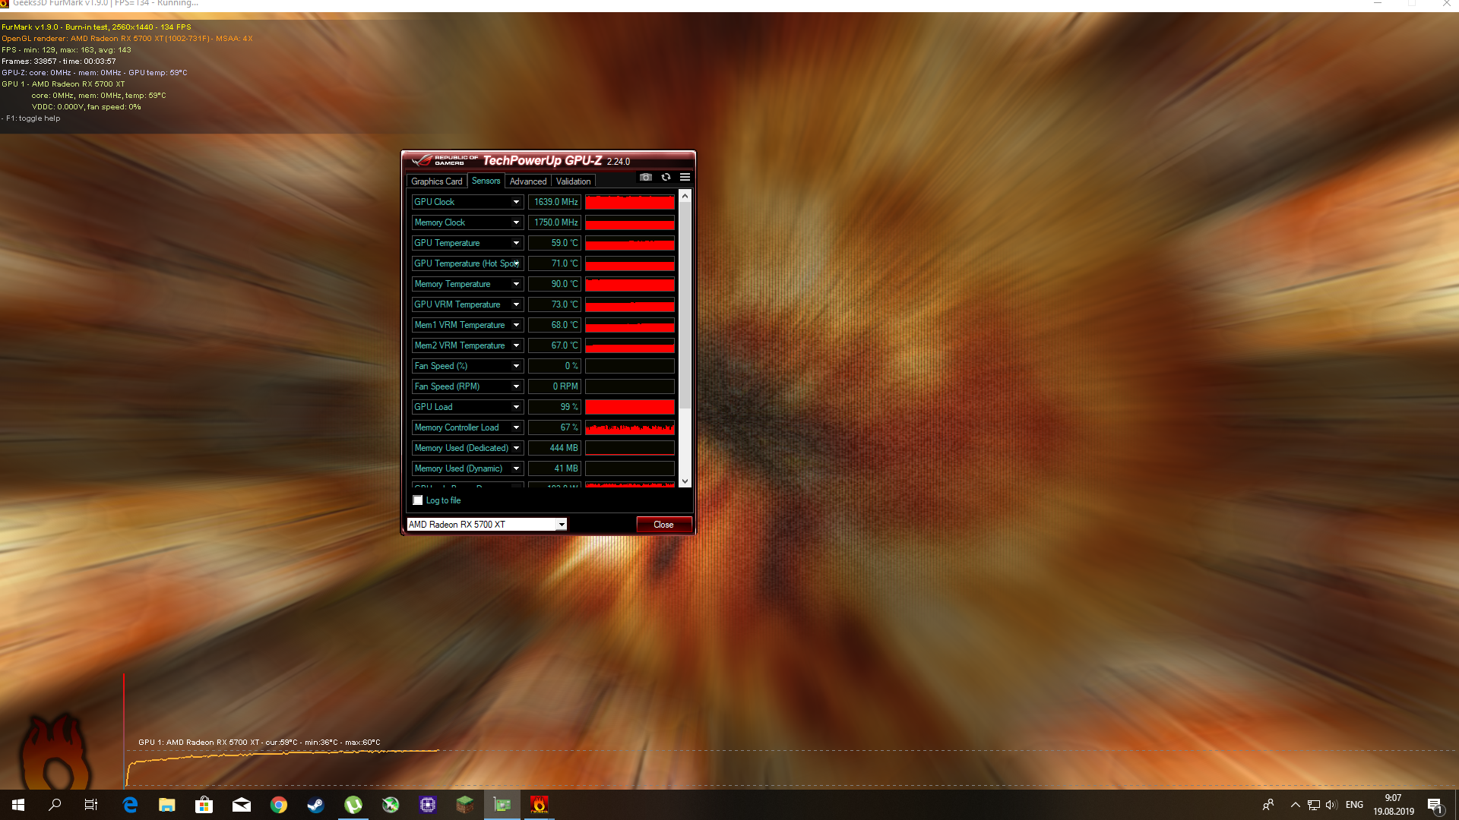The image size is (1459, 820).
Task: Switch to the Graphics Card tab
Action: [436, 181]
